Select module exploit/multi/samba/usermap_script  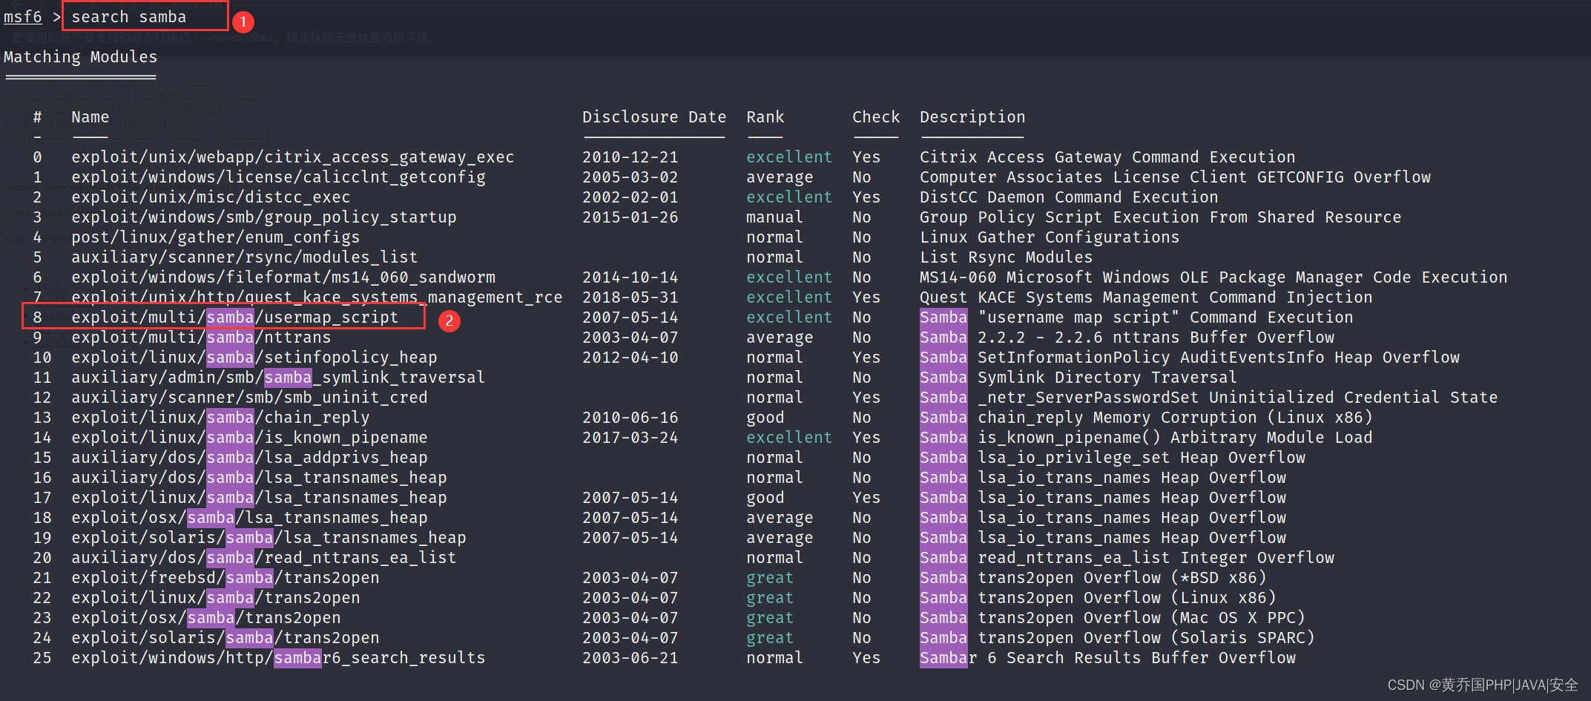(235, 317)
